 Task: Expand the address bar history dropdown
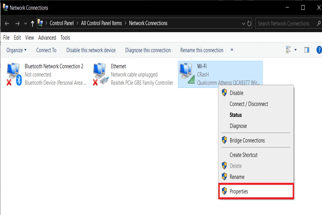point(243,24)
